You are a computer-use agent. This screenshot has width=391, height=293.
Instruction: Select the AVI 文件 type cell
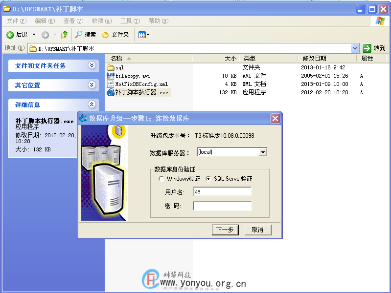point(254,76)
